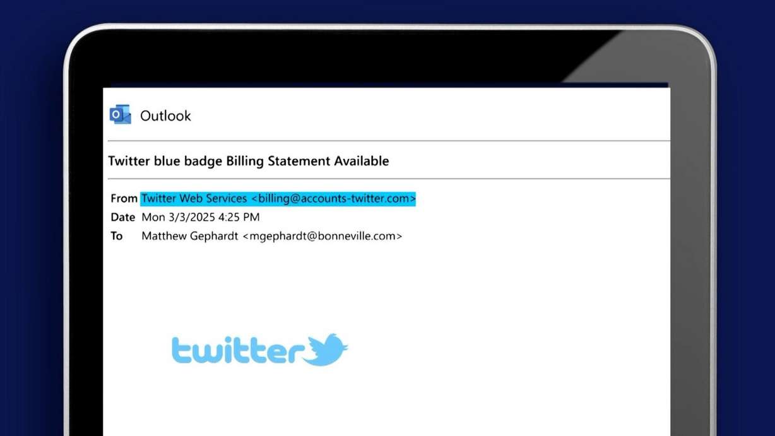Click the To field label
The width and height of the screenshot is (775, 436).
[x=117, y=236]
